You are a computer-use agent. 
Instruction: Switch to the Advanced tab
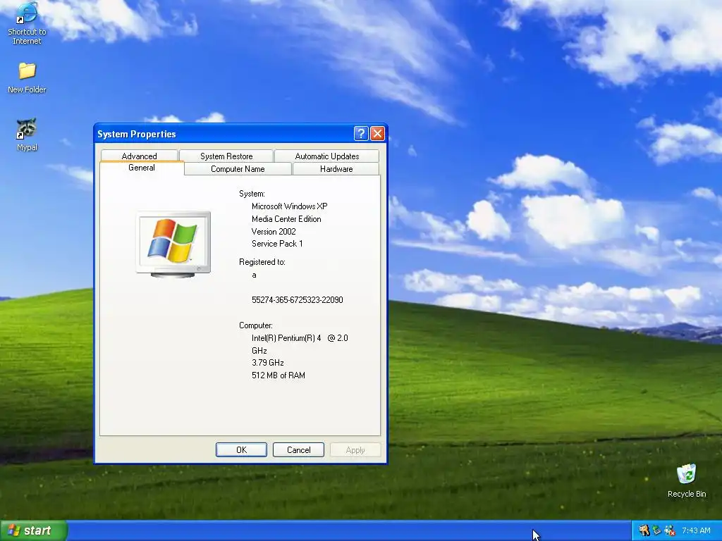coord(139,156)
